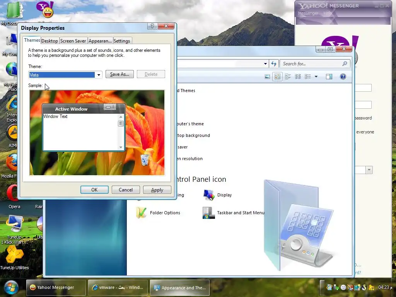Click Cancel in Display Properties

[x=126, y=189]
